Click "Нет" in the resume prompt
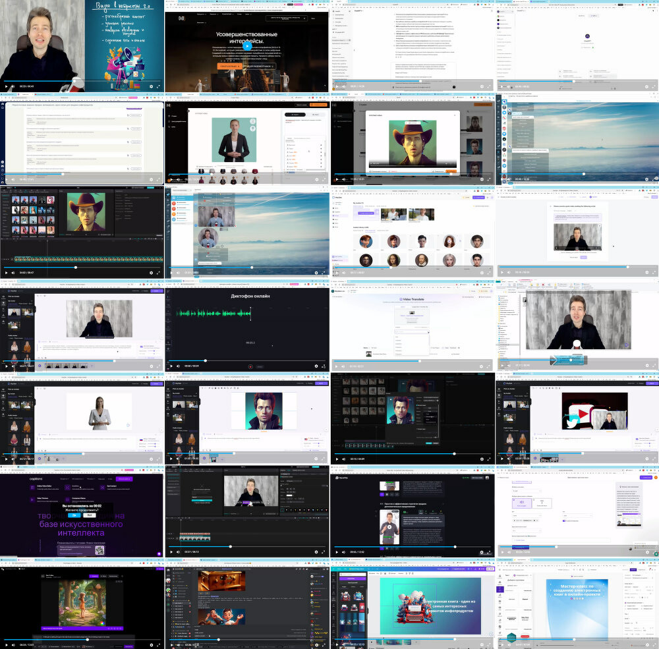 coord(89,515)
